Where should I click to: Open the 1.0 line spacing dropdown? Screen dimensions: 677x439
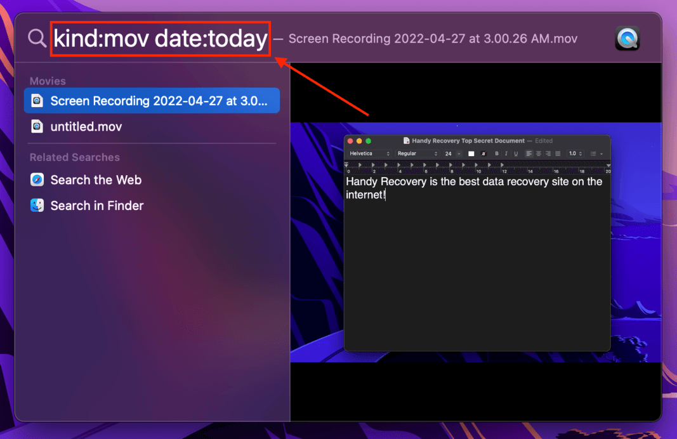pos(575,154)
